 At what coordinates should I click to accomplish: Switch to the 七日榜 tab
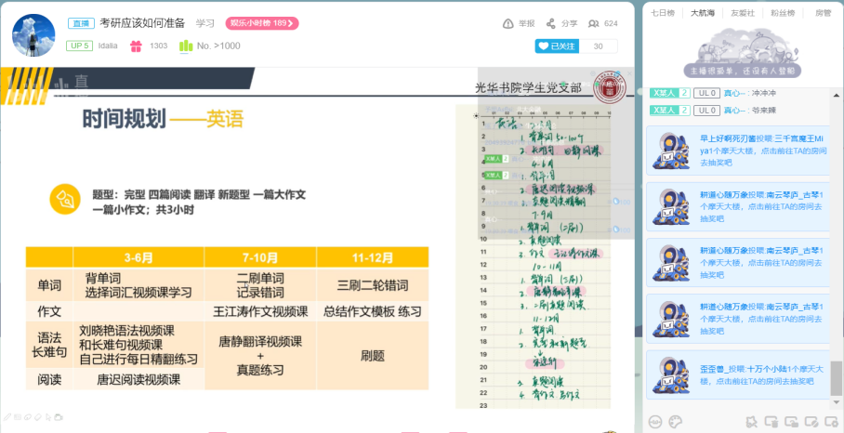tap(662, 13)
